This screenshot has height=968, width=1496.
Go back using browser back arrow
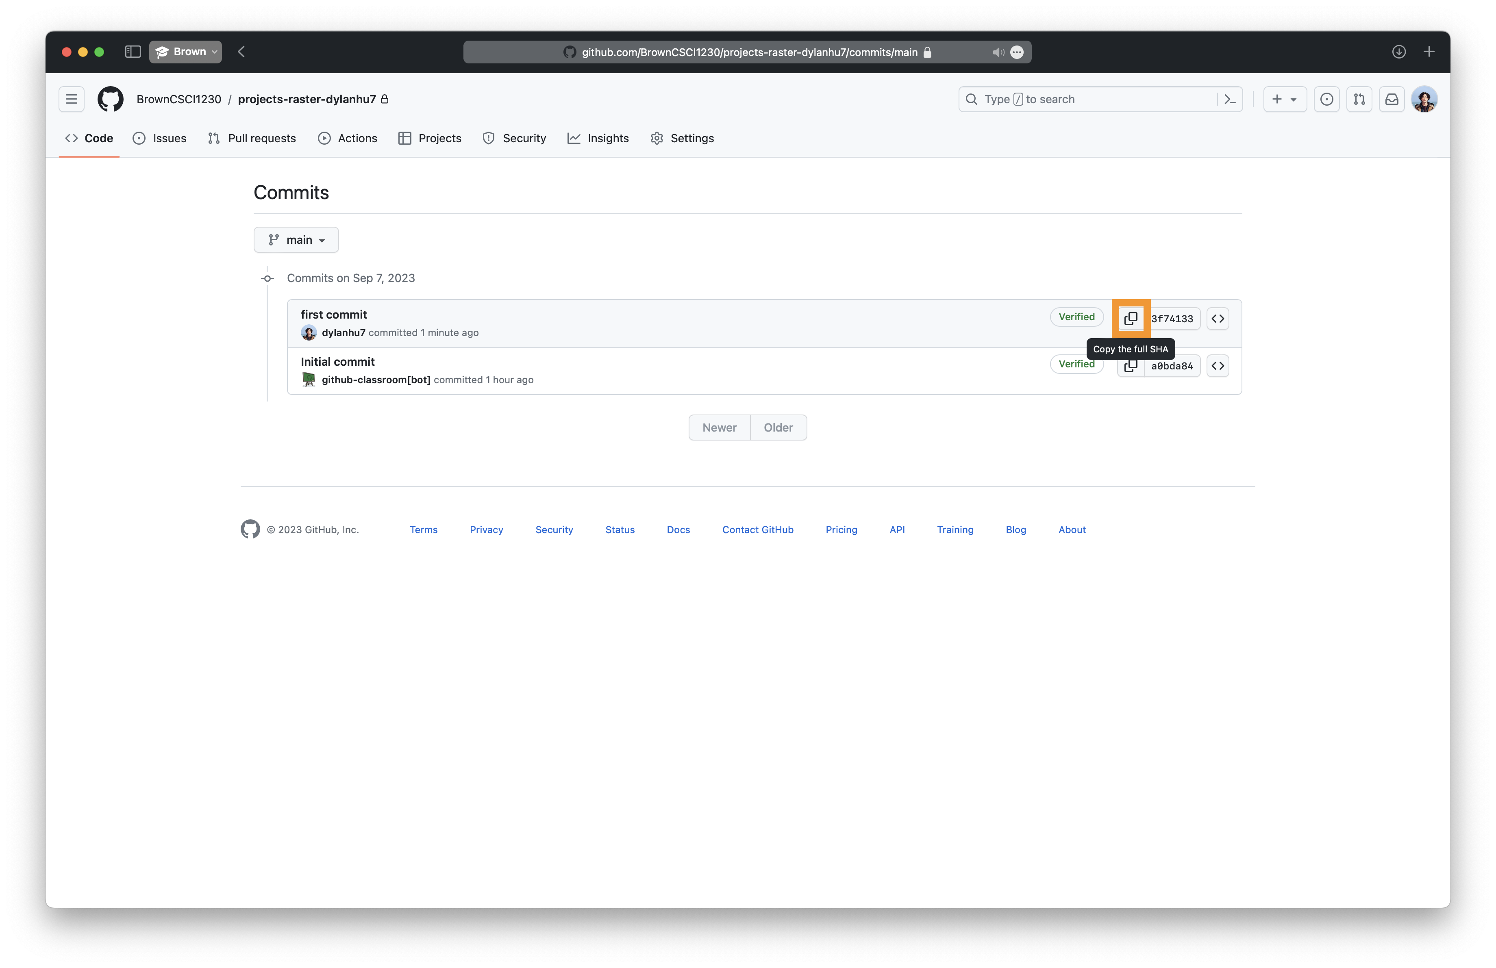point(241,52)
